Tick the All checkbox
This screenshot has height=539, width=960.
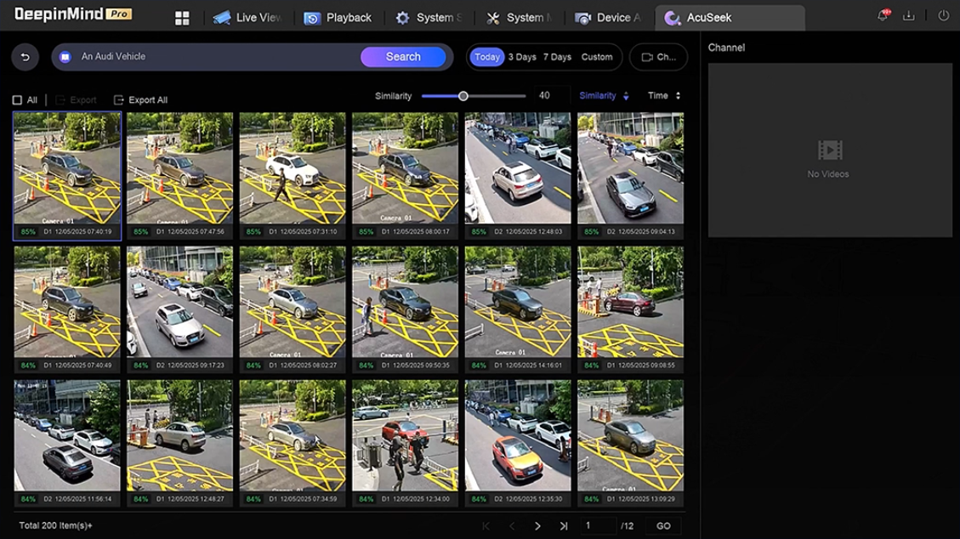click(17, 100)
